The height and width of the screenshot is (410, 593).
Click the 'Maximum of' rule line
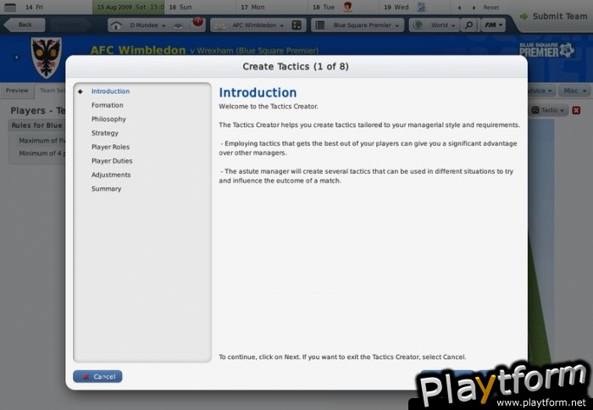(42, 141)
